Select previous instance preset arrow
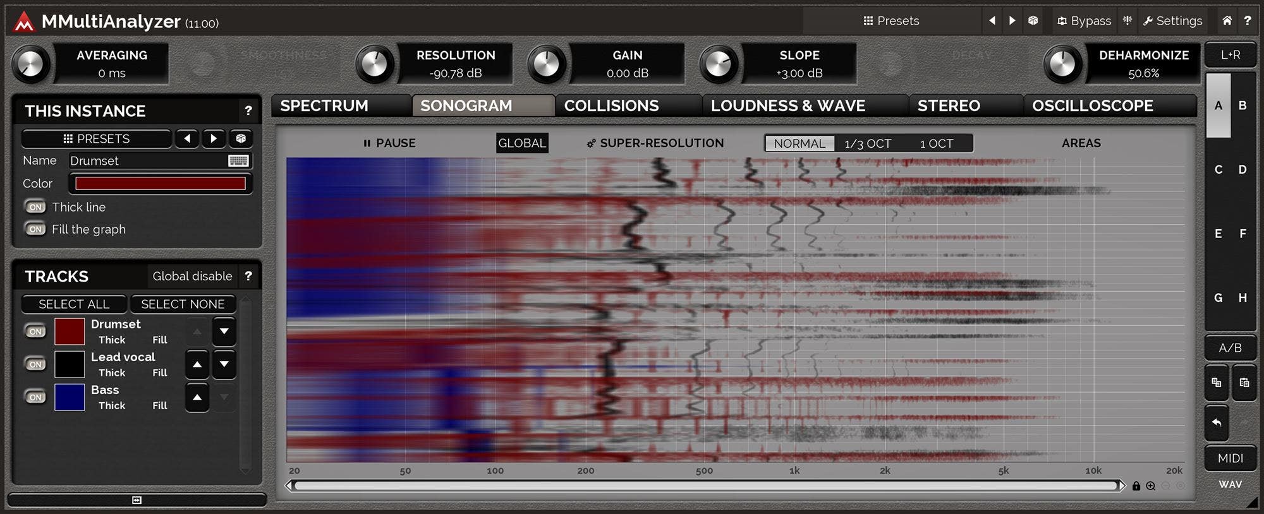Viewport: 1264px width, 514px height. [x=187, y=138]
